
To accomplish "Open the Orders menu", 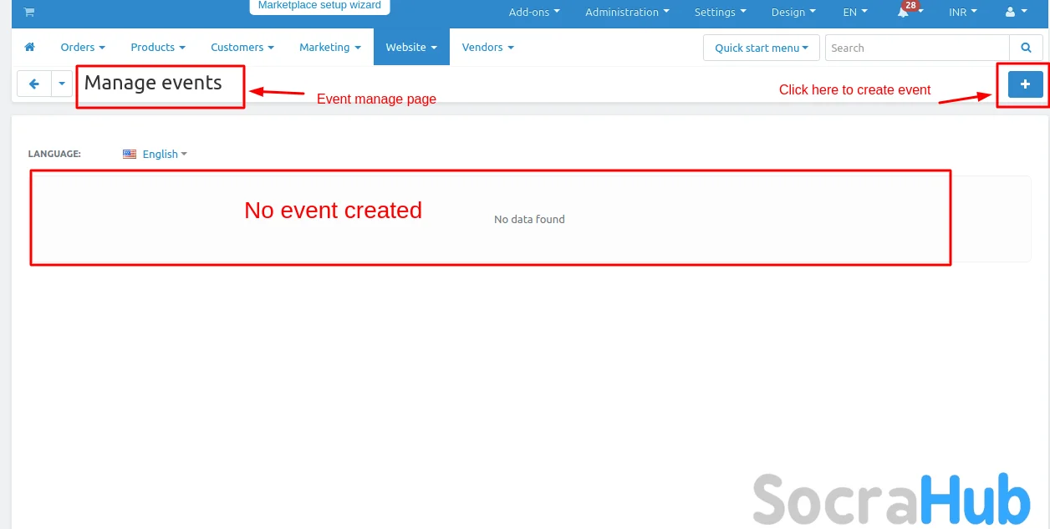I will point(83,48).
